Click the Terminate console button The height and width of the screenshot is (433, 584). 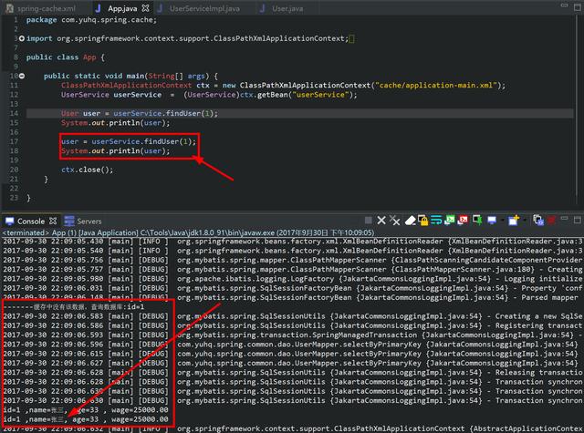[369, 221]
